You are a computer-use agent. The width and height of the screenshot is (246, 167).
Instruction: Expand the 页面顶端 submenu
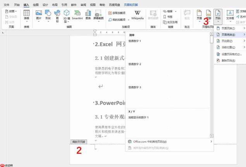(x=231, y=28)
